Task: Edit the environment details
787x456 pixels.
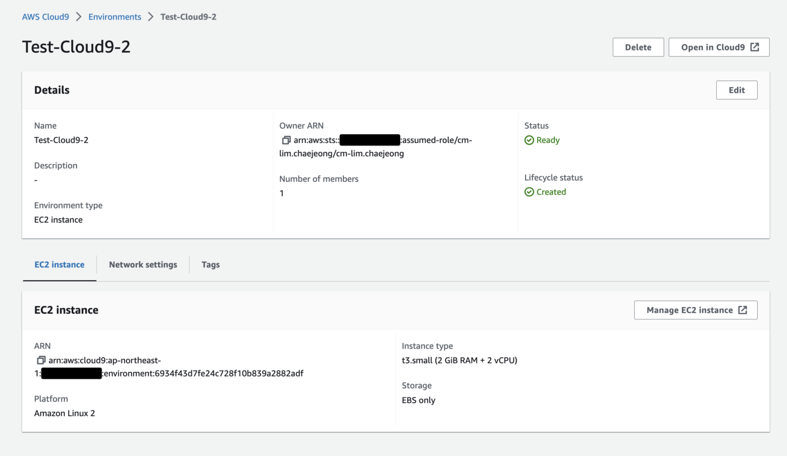Action: tap(736, 90)
